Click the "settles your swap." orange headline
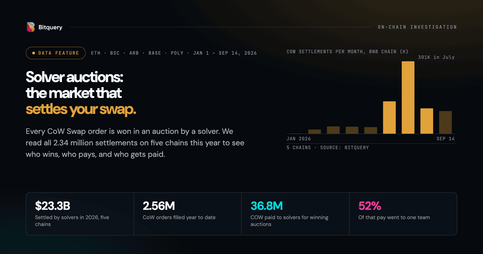This screenshot has height=254, width=483. click(81, 109)
